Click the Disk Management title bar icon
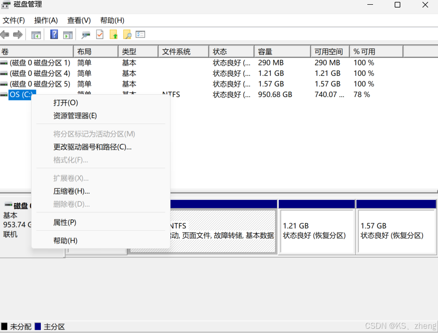This screenshot has height=333, width=438. (6, 4)
